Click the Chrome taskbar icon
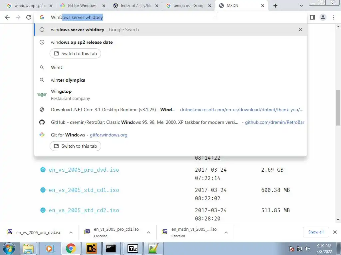 click(71, 248)
